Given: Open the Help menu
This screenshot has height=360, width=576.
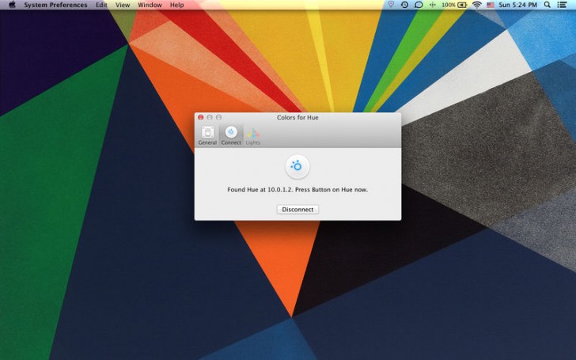Looking at the screenshot, I should click(x=176, y=5).
